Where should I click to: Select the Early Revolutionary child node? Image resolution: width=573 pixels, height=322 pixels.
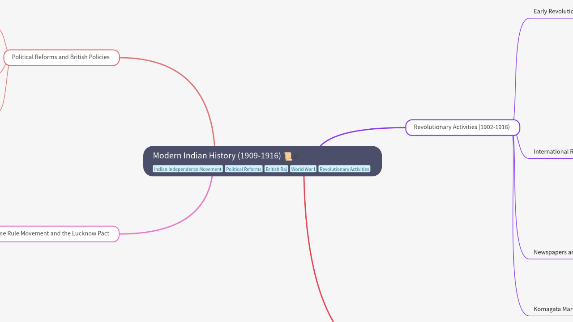[553, 11]
